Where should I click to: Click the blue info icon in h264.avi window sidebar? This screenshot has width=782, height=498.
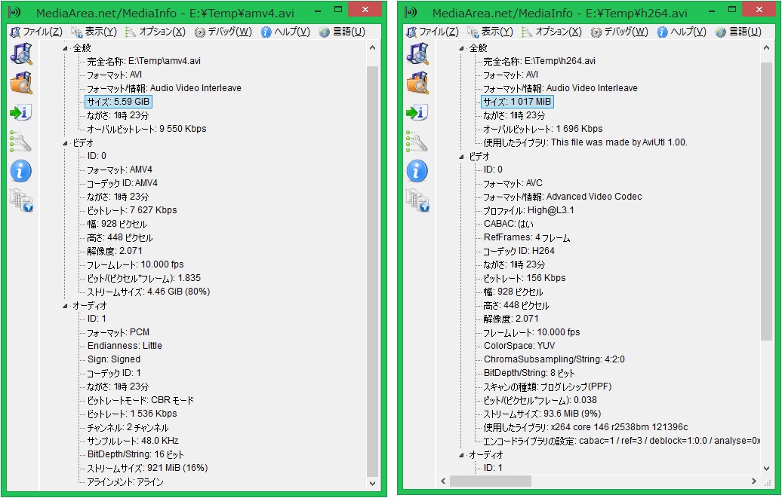tap(417, 171)
